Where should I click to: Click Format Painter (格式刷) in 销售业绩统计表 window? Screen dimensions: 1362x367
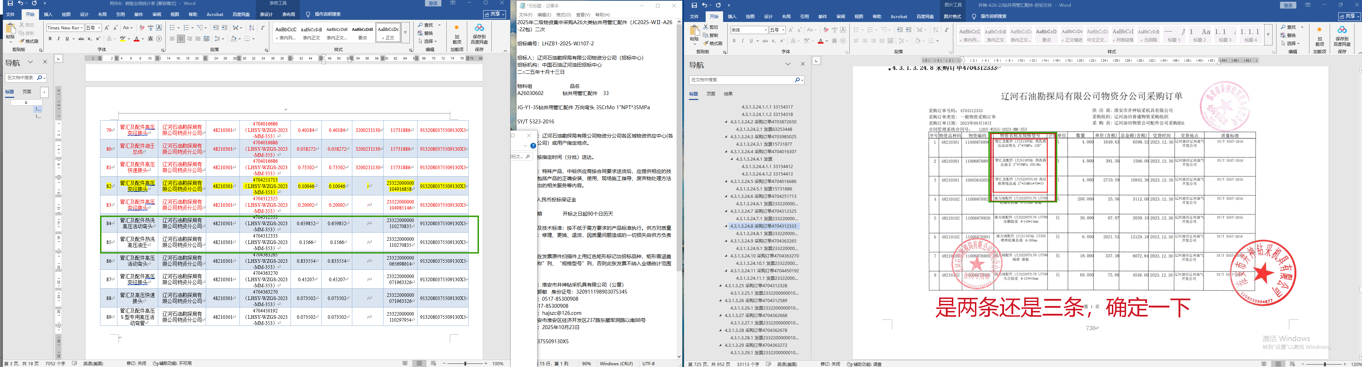[28, 41]
